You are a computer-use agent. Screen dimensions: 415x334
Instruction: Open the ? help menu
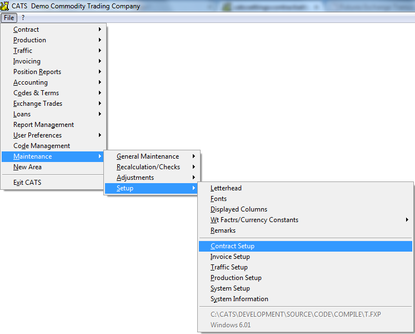pos(23,18)
